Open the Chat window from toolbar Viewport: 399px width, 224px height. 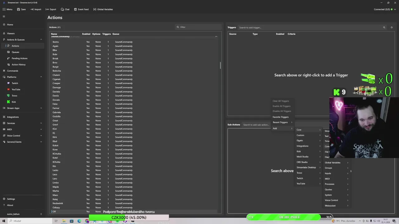[x=65, y=9]
